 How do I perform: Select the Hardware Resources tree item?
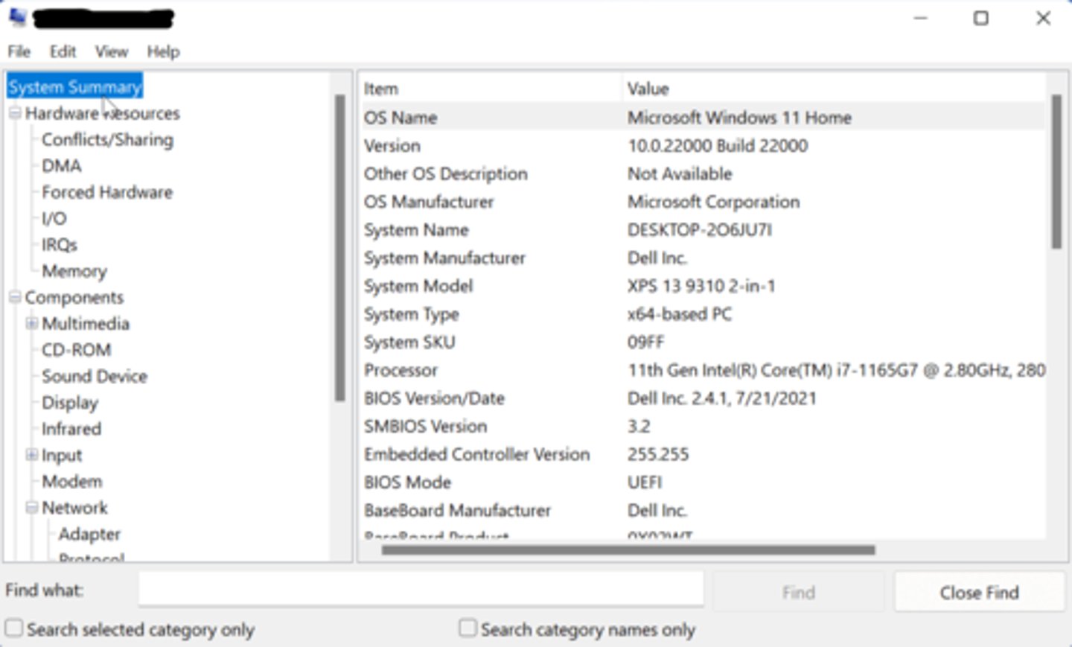coord(103,113)
